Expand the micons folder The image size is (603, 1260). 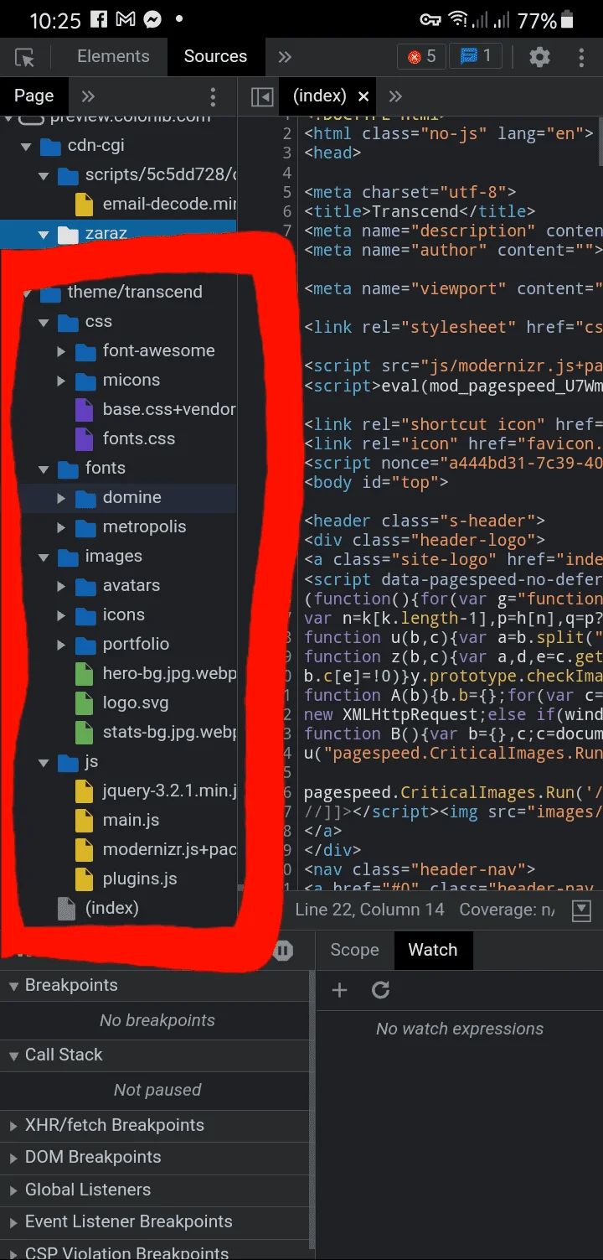(x=61, y=381)
